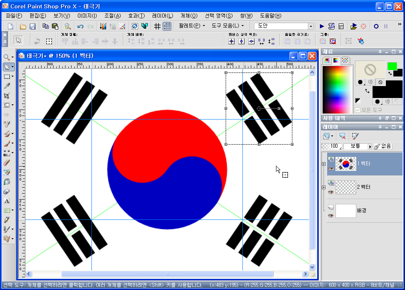
Task: Click the green foreground color swatch
Action: (x=392, y=66)
